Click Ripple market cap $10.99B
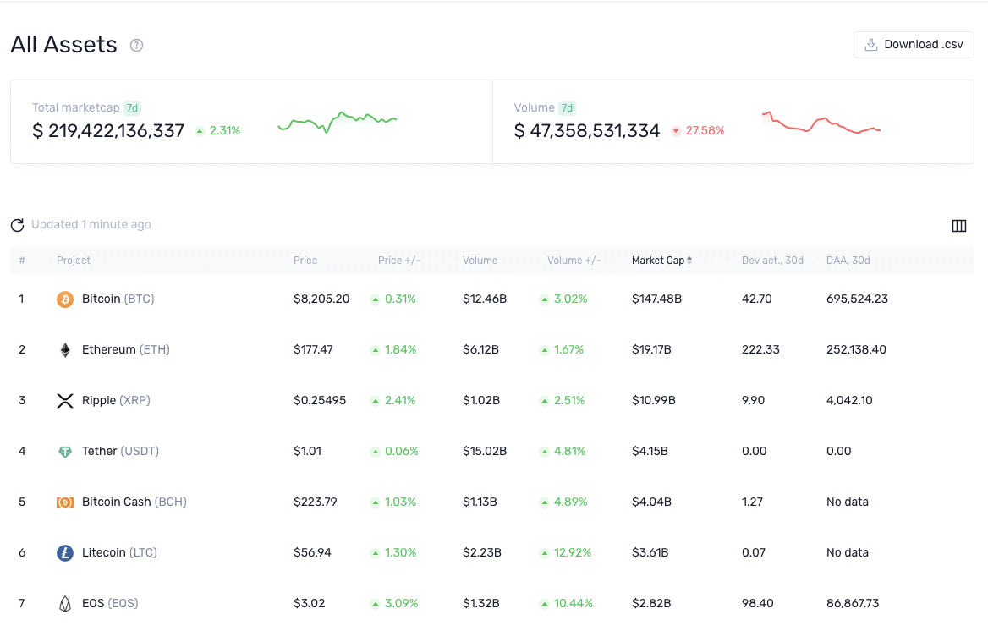This screenshot has width=988, height=631. click(653, 400)
